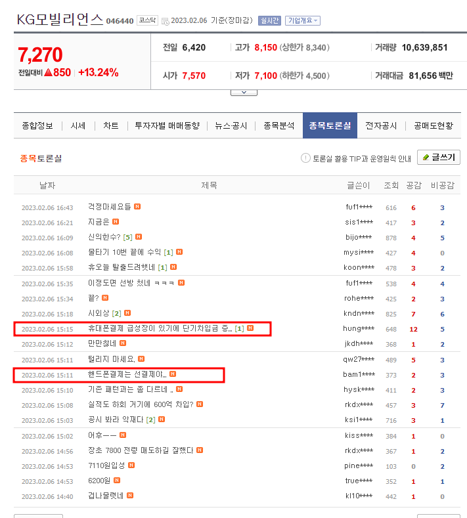The image size is (467, 518).
Task: Click the N icon next to 어후ㅡㅡ
Action: click(123, 435)
